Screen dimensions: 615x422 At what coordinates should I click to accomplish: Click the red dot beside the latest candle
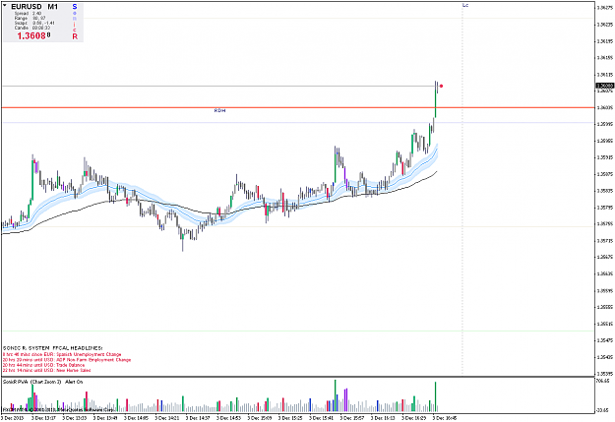441,86
